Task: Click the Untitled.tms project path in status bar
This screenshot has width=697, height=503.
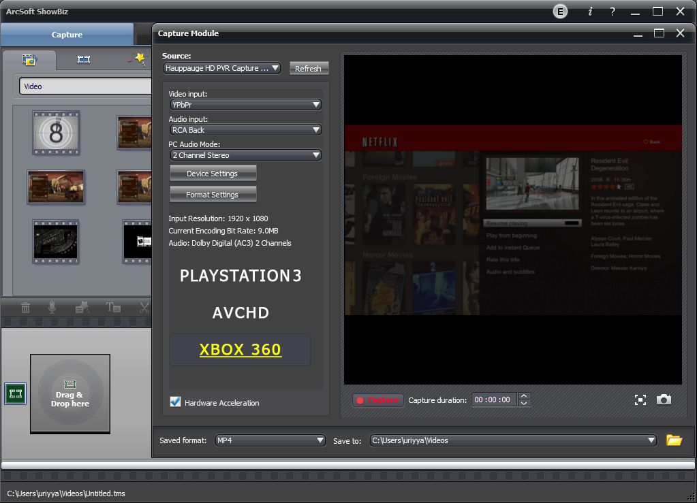Action: pos(66,493)
